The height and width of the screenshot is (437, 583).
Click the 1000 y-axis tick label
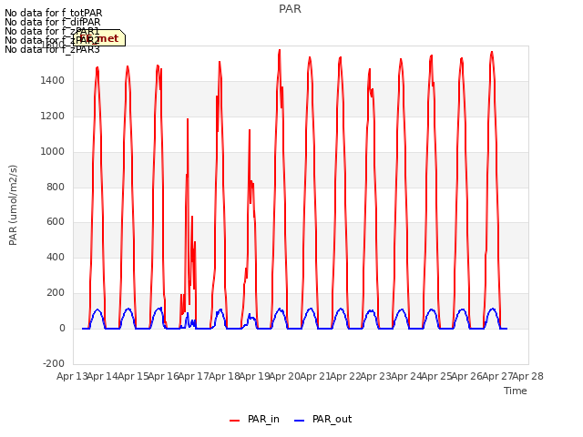(x=53, y=152)
